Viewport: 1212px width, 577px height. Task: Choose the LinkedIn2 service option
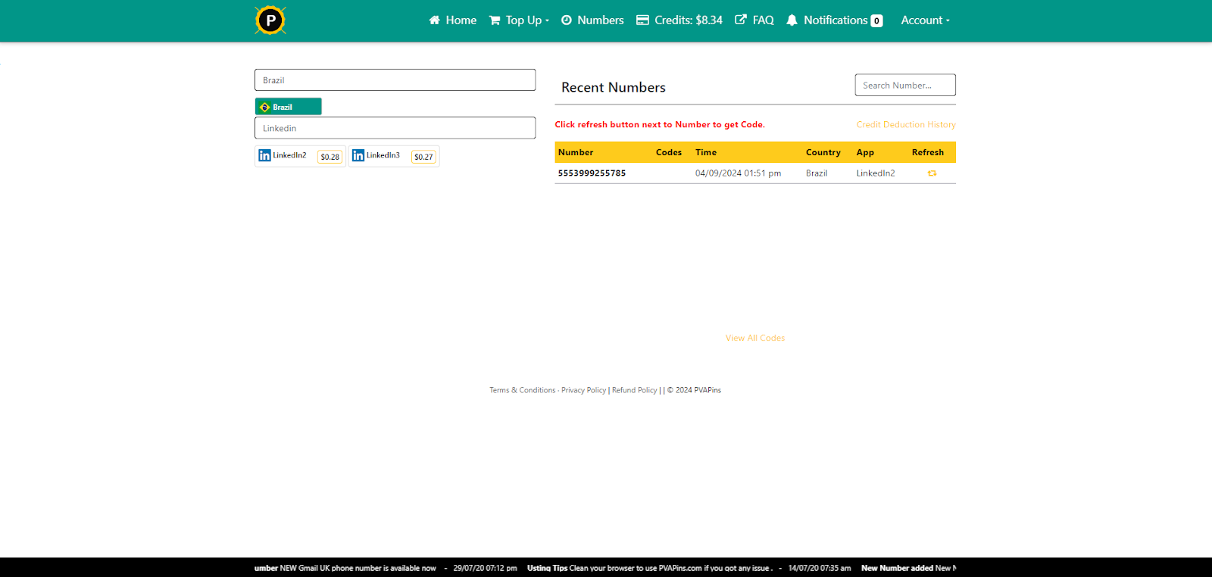300,156
